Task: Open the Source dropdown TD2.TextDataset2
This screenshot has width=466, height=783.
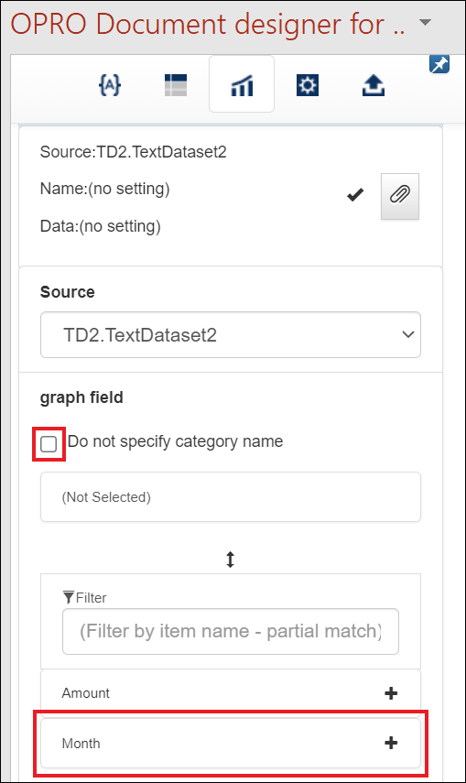Action: [x=230, y=334]
